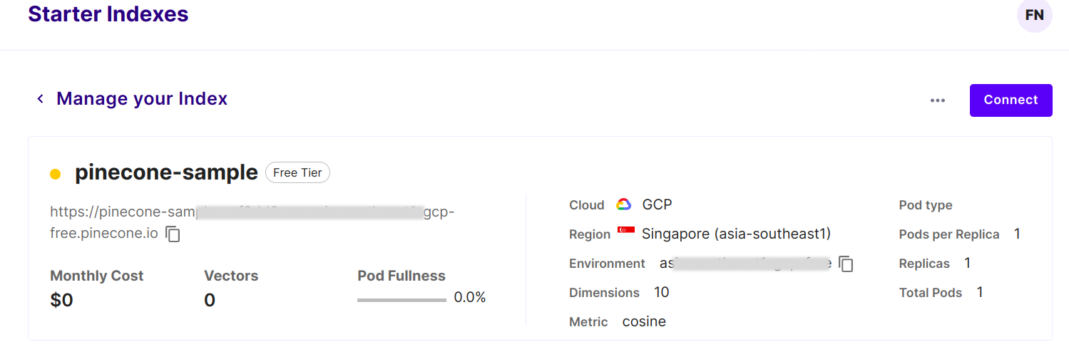
Task: Click the Dimensions value 10
Action: pyautogui.click(x=662, y=293)
